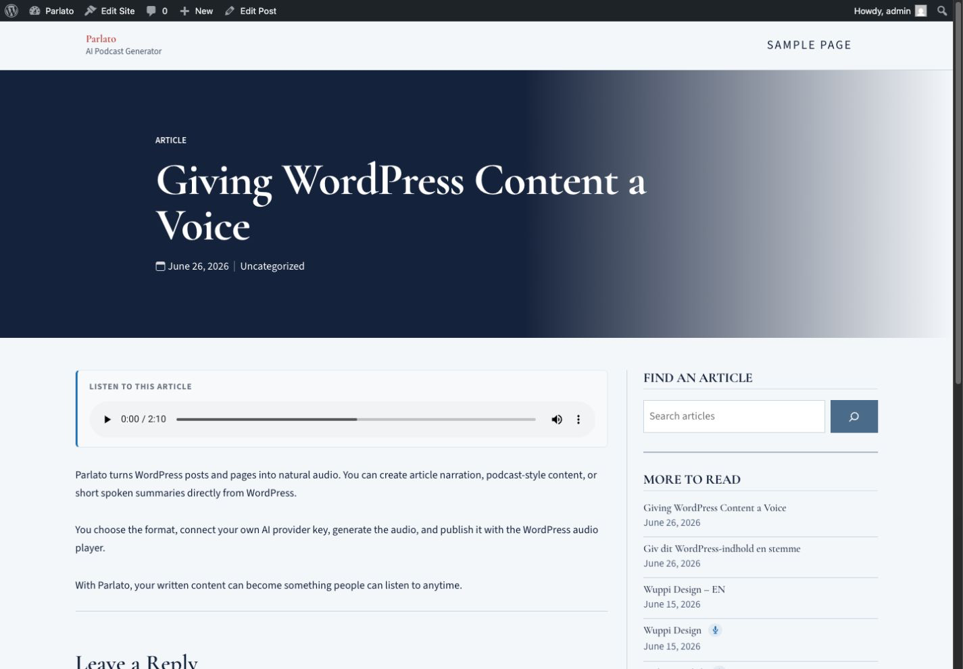Open the Wuppi Design article link
Image resolution: width=963 pixels, height=669 pixels.
point(672,630)
